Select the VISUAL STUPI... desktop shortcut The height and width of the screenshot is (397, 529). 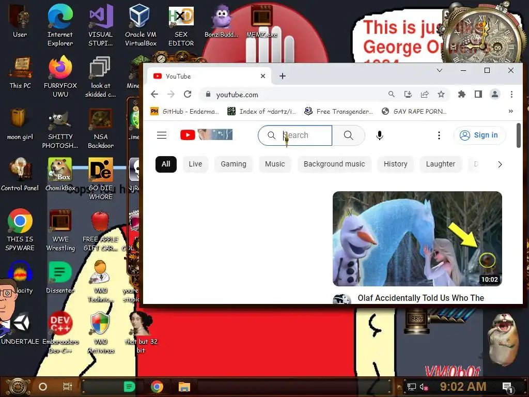pyautogui.click(x=101, y=25)
